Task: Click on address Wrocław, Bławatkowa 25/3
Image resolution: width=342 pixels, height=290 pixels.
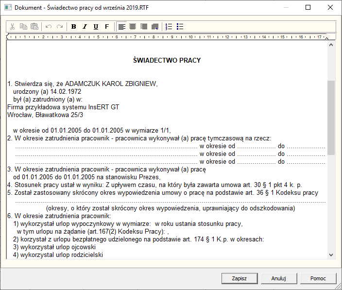Action: (45, 115)
